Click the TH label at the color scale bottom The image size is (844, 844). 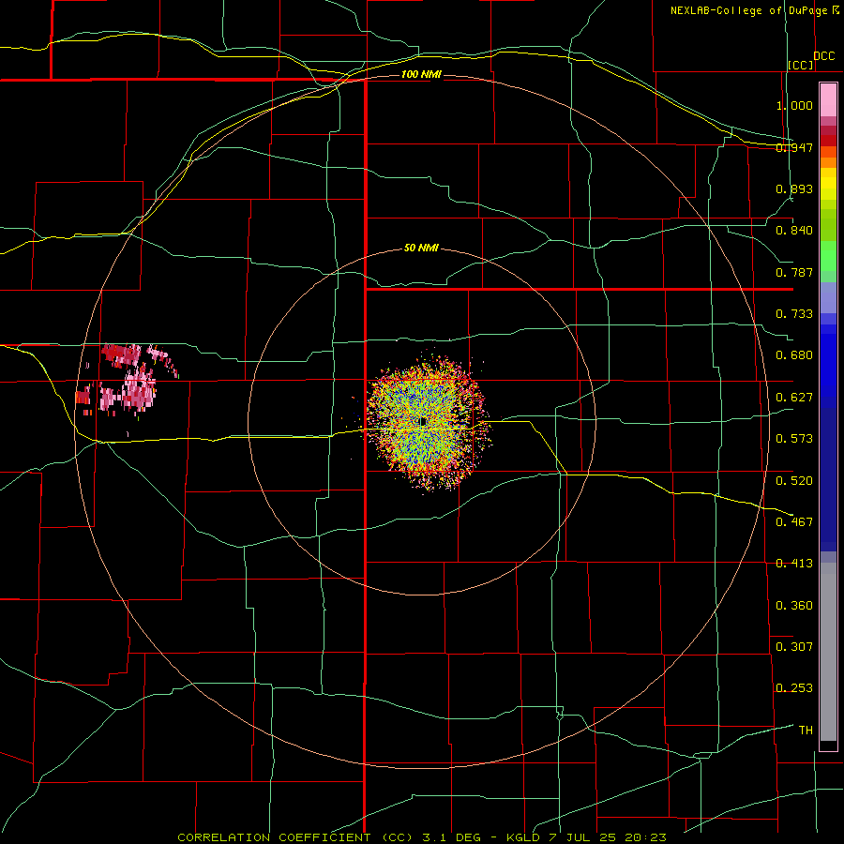[x=806, y=731]
